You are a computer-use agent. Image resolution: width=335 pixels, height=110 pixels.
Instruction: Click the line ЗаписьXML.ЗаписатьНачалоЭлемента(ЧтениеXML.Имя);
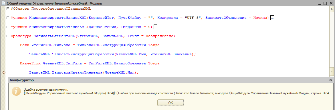(84, 72)
